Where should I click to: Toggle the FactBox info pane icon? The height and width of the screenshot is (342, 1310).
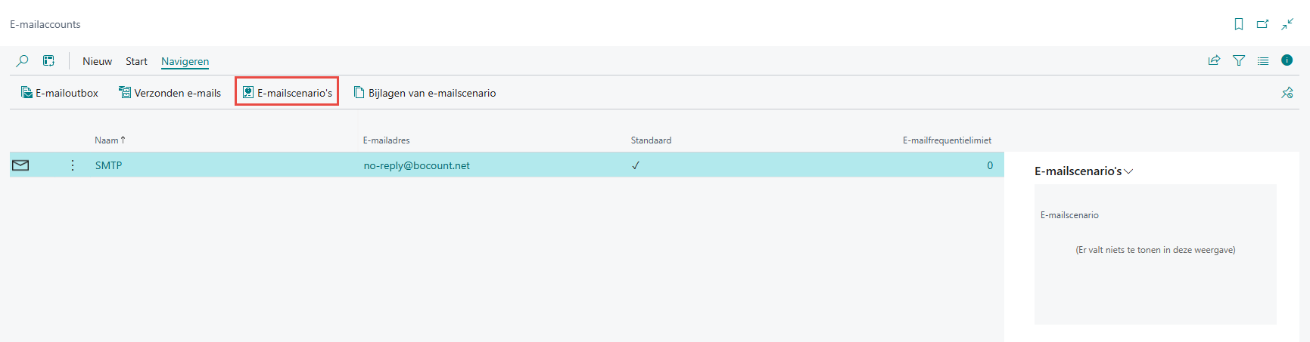(x=1287, y=60)
